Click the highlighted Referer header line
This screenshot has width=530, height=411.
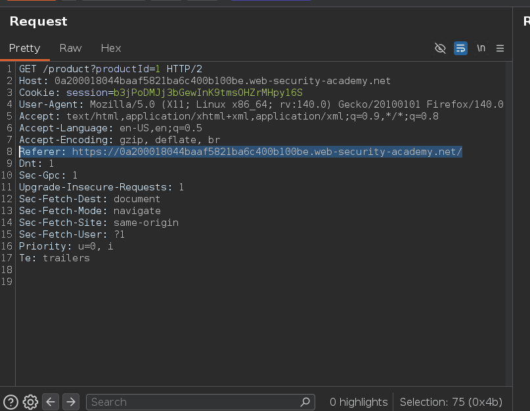pos(240,152)
